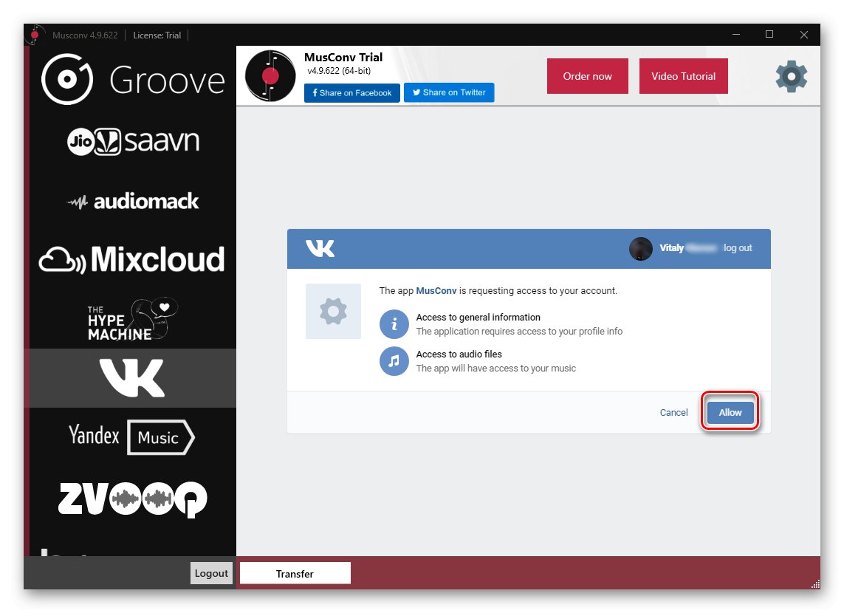
Task: Click the Logout button at bottom
Action: coord(211,573)
